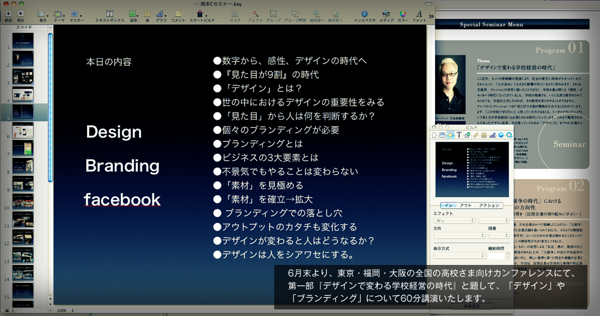The image size is (600, 316).
Task: Select the Branding text on slide
Action: tap(122, 165)
